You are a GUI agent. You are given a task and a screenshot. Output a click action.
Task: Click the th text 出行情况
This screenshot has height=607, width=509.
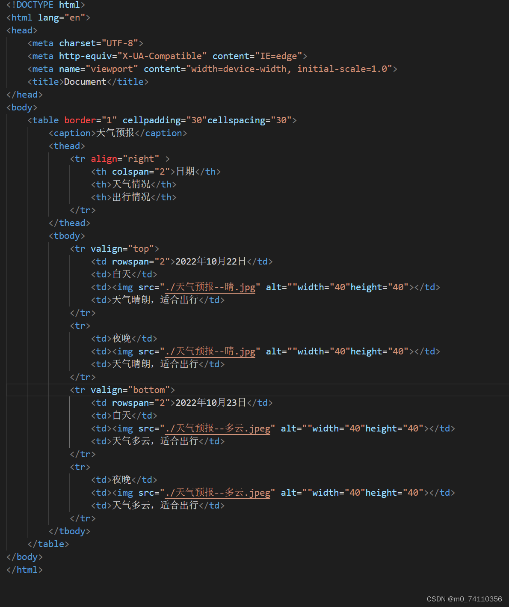tap(131, 197)
